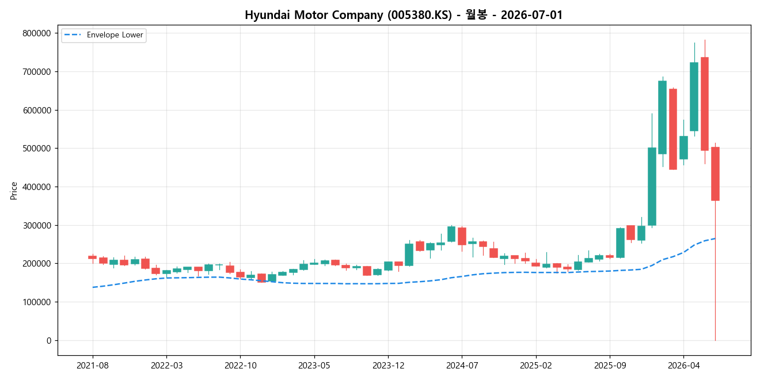This screenshot has height=380, width=760.
Task: Click the 500000 y-axis tick label
Action: (x=37, y=149)
